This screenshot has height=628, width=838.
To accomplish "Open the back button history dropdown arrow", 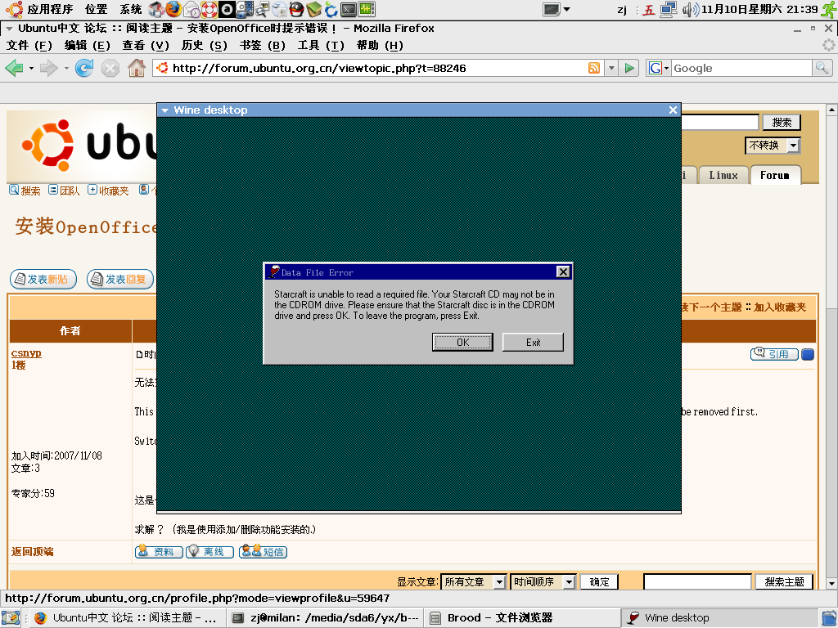I will coord(32,69).
